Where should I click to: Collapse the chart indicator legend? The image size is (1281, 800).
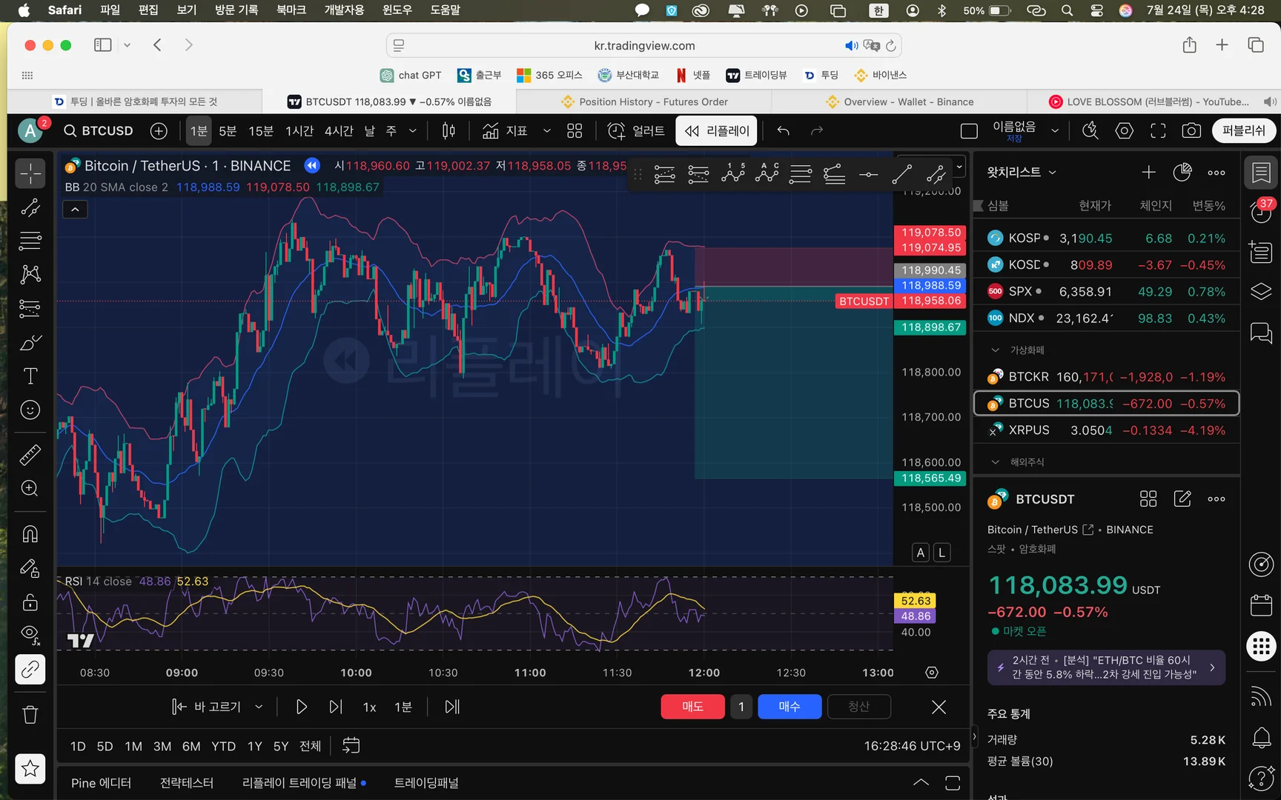tap(75, 210)
